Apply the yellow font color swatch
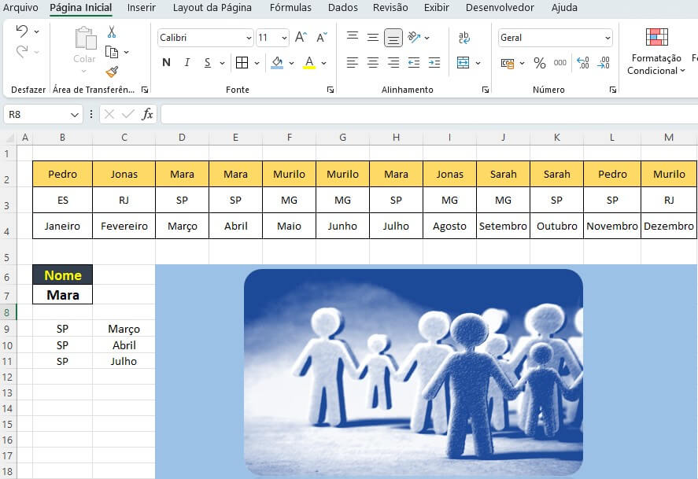Viewport: 698px width, 479px height. coord(309,63)
